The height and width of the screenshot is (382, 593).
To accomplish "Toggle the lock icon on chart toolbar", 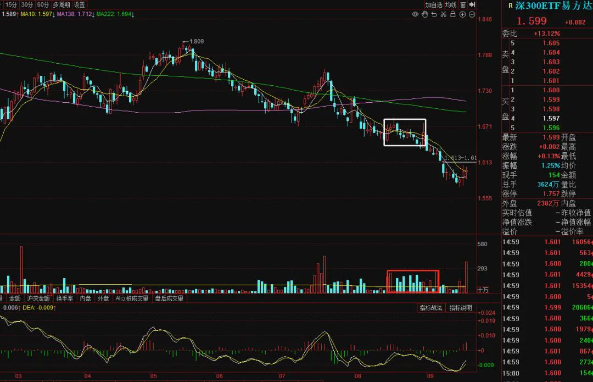I will click(x=452, y=14).
